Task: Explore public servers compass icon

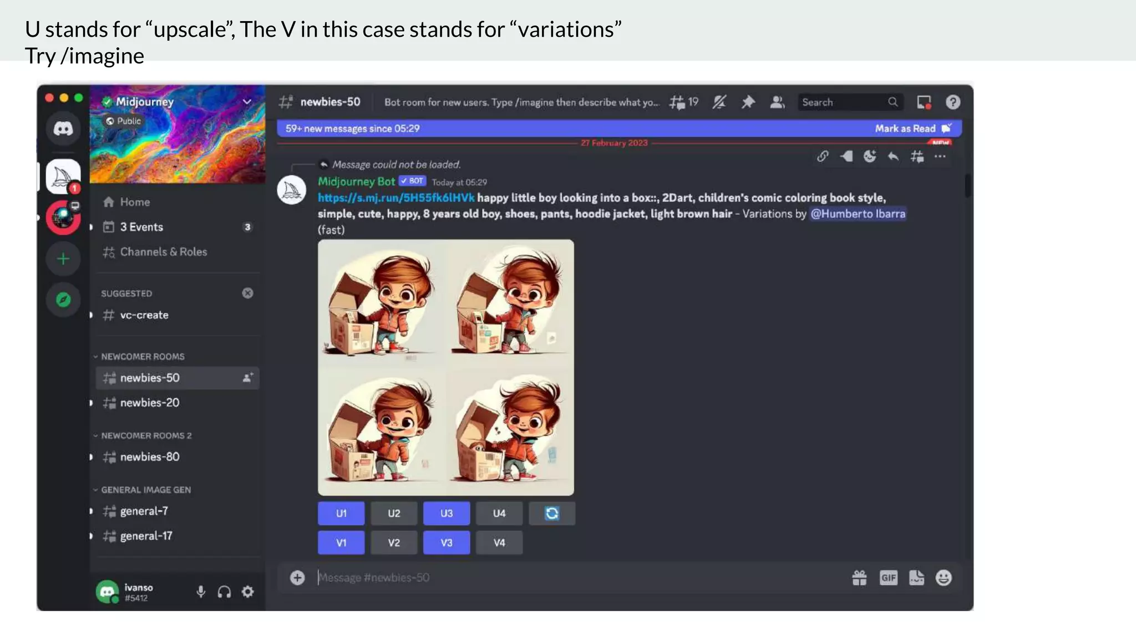Action: 63,300
